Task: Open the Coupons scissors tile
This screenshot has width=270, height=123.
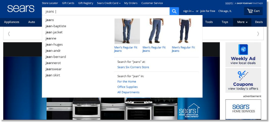Action: coord(243,80)
